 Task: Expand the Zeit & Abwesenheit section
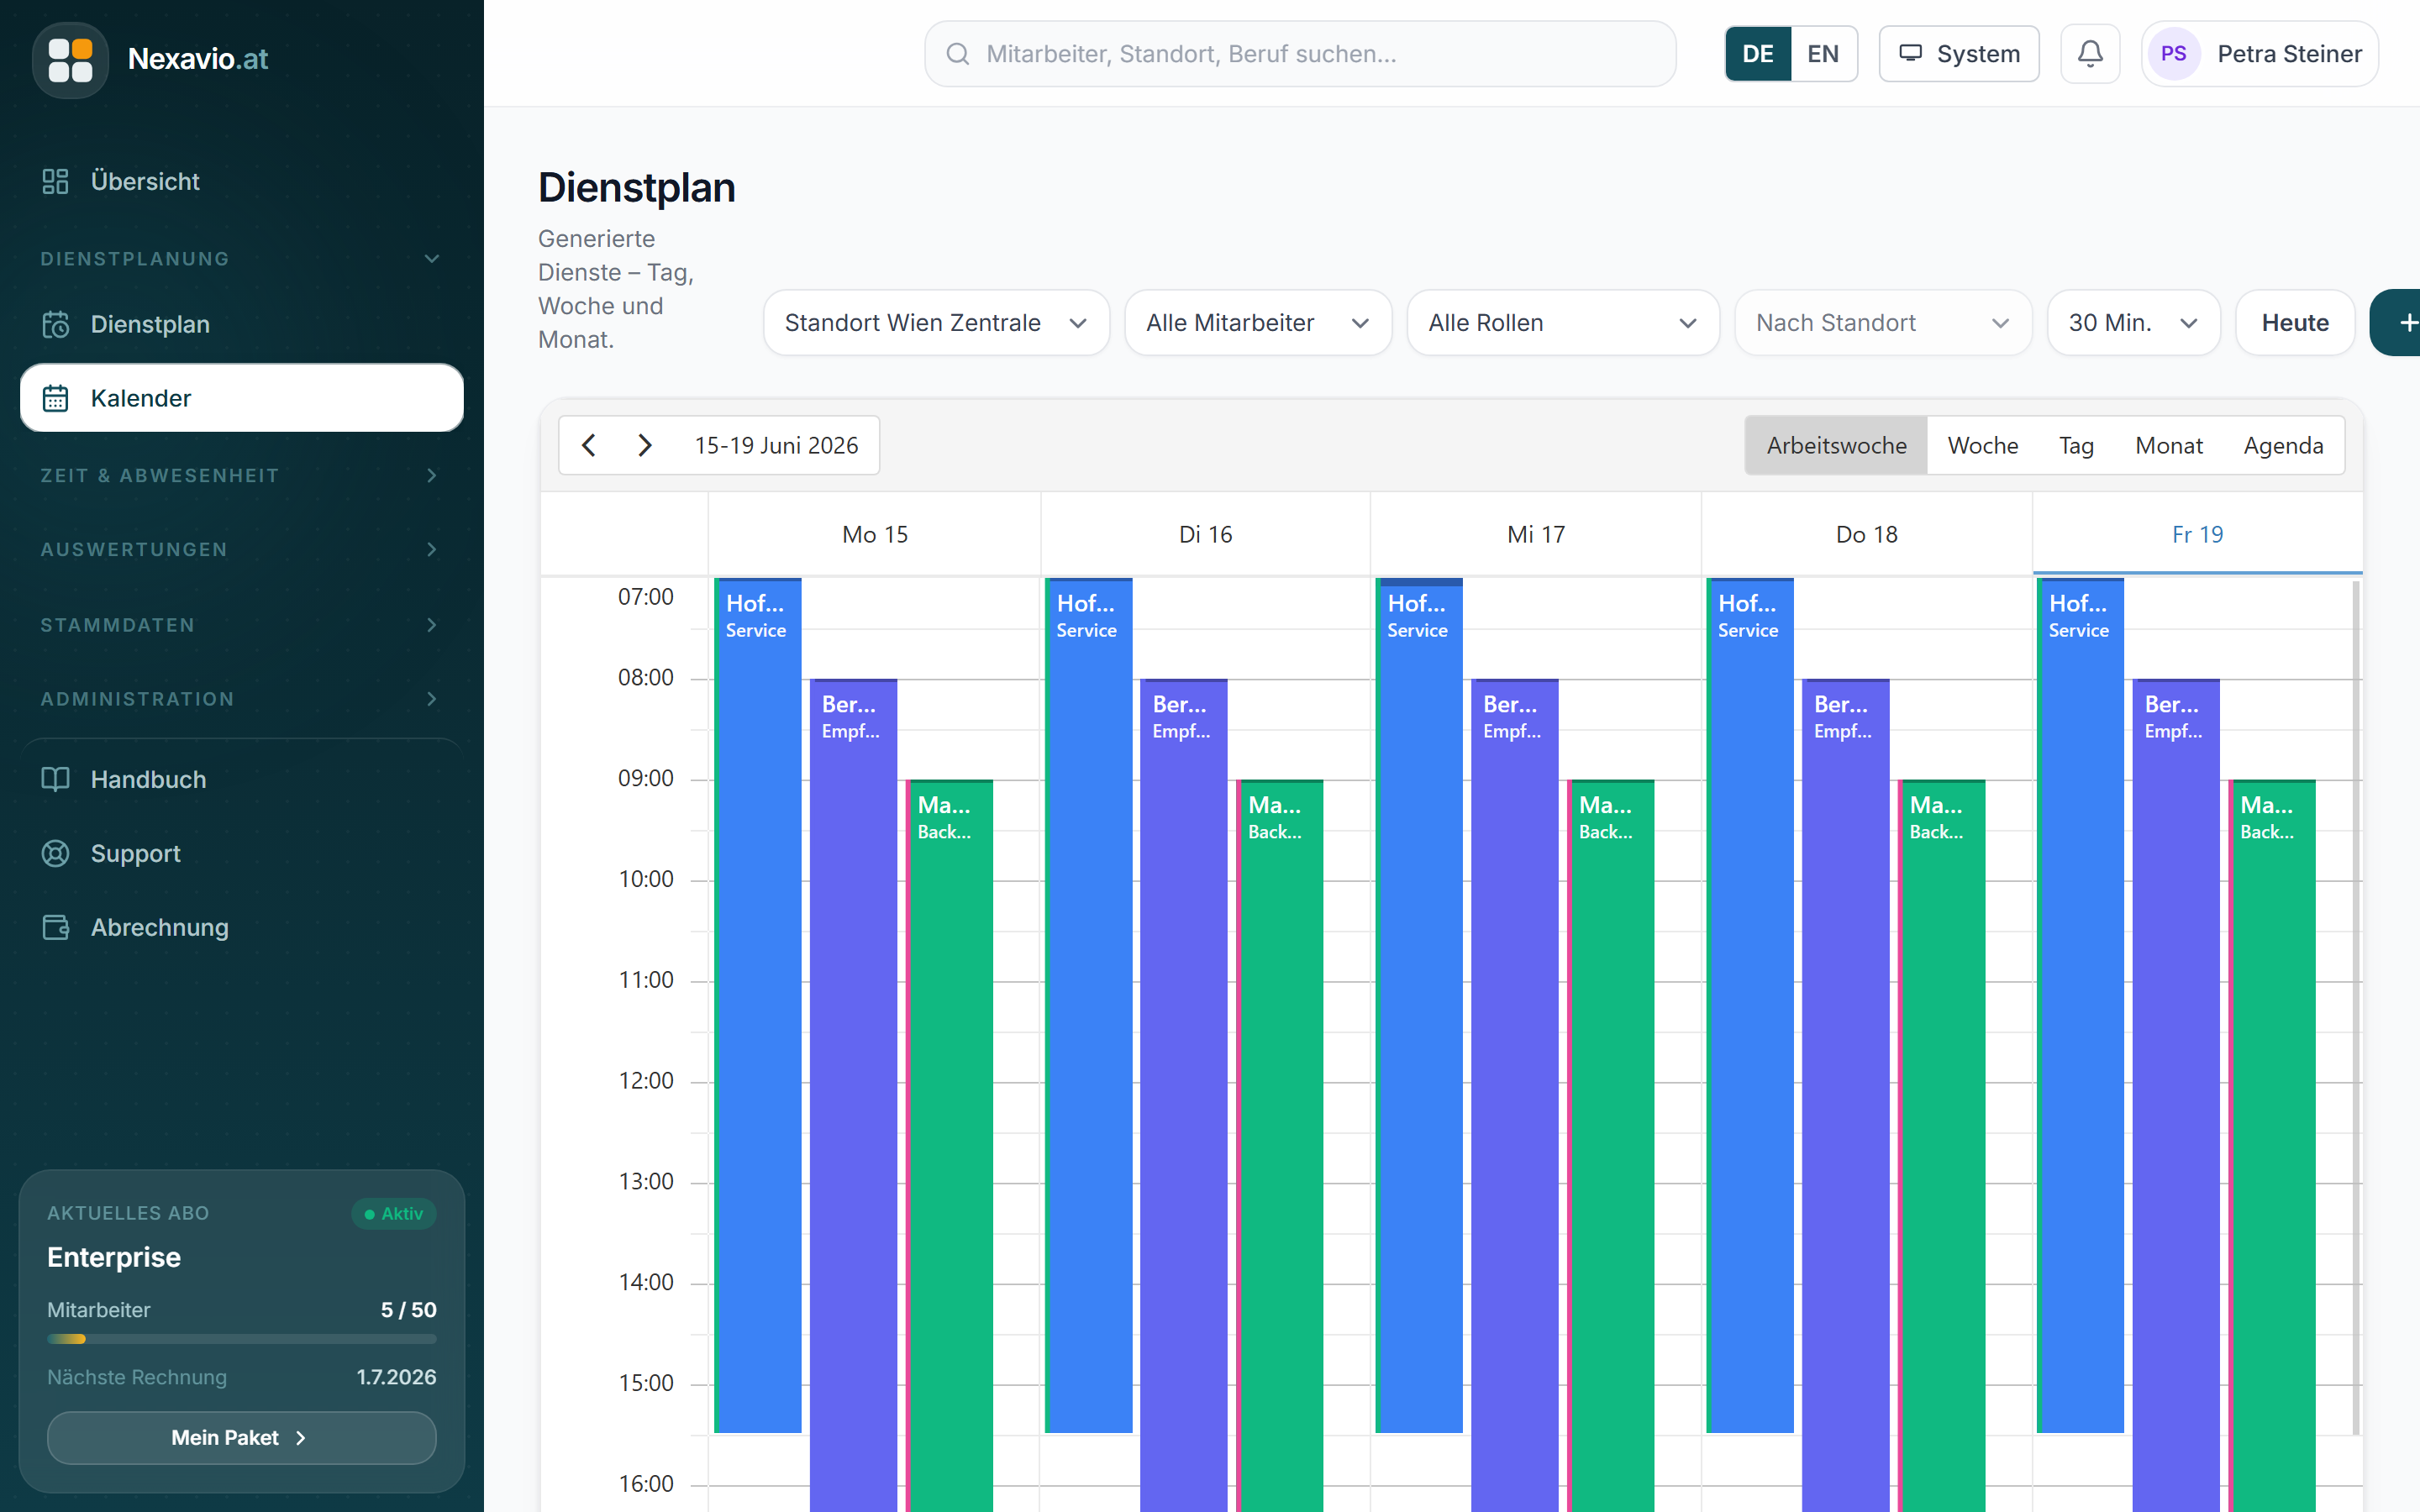(x=241, y=476)
